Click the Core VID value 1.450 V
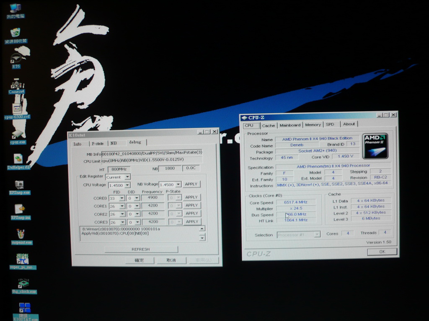This screenshot has width=429, height=321. [345, 156]
